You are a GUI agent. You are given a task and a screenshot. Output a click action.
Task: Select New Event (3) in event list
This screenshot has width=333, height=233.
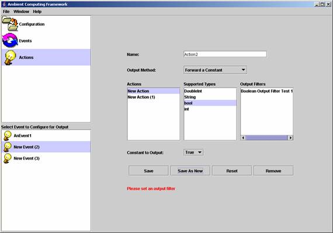coord(46,158)
